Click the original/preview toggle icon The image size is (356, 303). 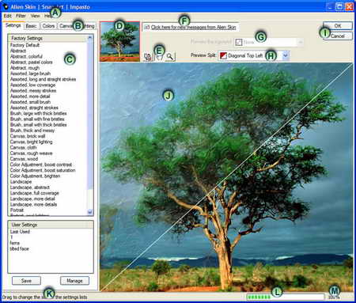[148, 56]
